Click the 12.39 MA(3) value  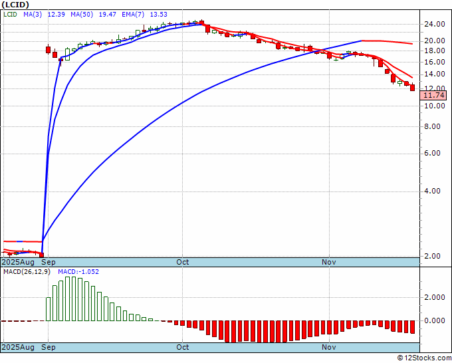56,14
